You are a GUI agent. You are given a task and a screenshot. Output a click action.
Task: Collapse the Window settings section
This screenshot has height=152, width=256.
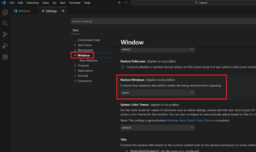[x=84, y=55]
